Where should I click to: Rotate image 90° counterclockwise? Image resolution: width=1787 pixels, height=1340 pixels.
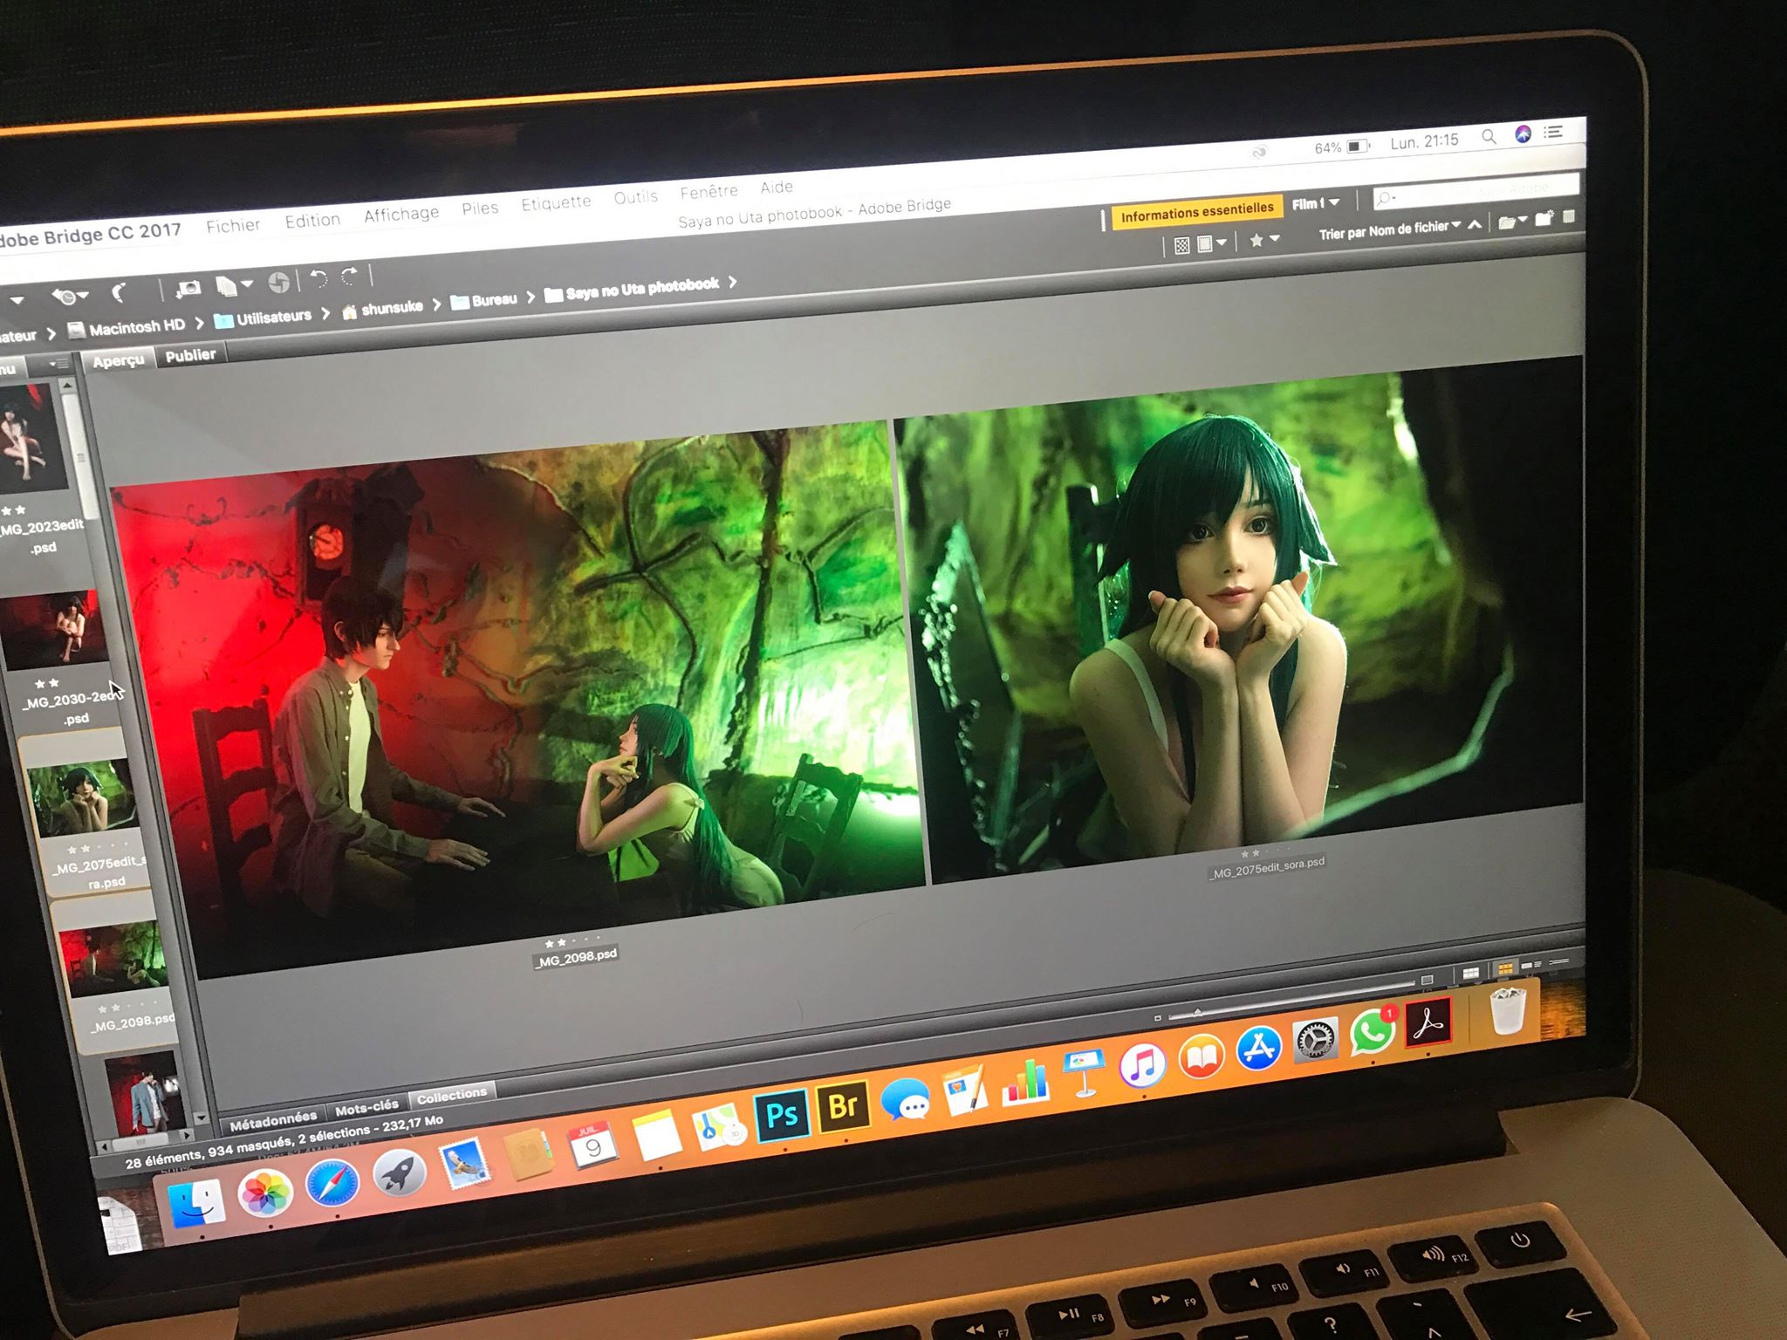pyautogui.click(x=318, y=278)
